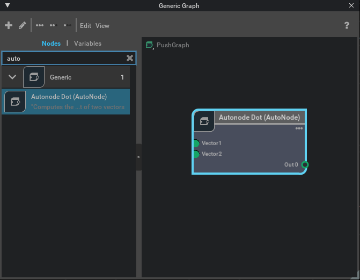
Task: Open the Edit menu
Action: coord(85,25)
